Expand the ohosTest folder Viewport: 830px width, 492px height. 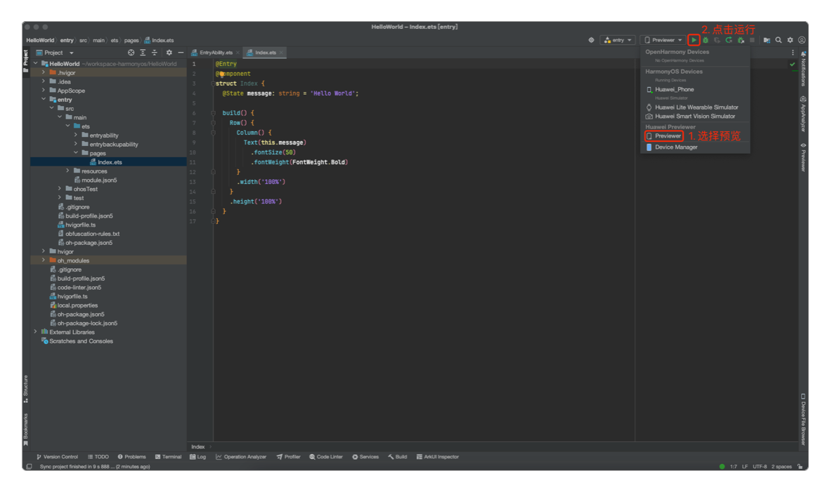click(x=60, y=189)
